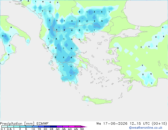Screen dimensions: 168x130
Task: Click the legend label '0.5'
Action: [9, 129]
